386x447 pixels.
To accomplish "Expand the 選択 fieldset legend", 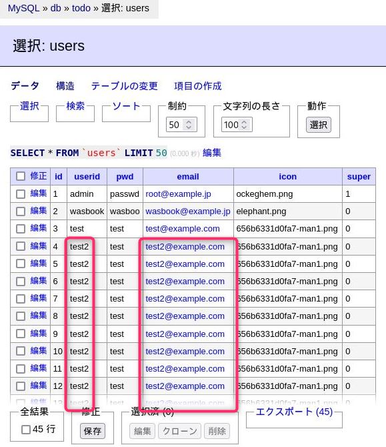I will click(x=29, y=106).
